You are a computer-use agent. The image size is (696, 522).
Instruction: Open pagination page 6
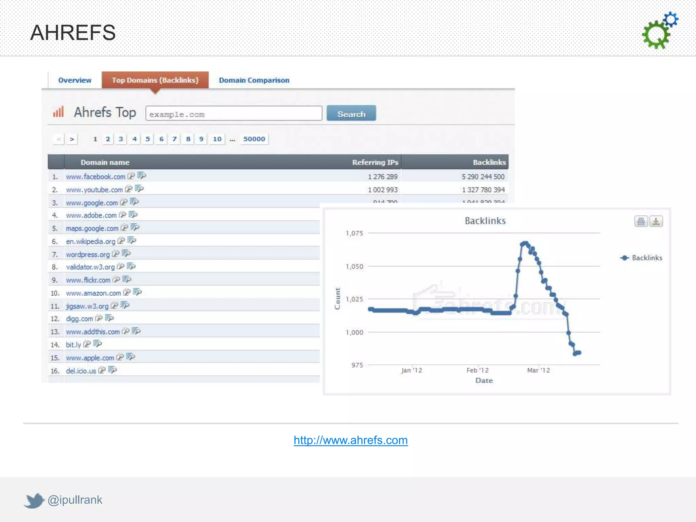[x=161, y=139]
